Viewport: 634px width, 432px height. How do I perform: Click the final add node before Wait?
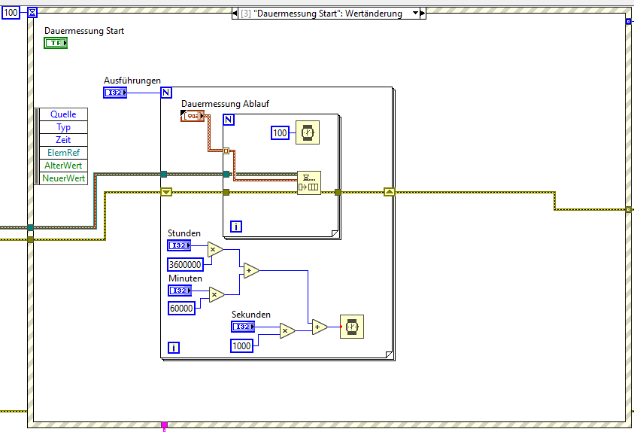[x=320, y=327]
